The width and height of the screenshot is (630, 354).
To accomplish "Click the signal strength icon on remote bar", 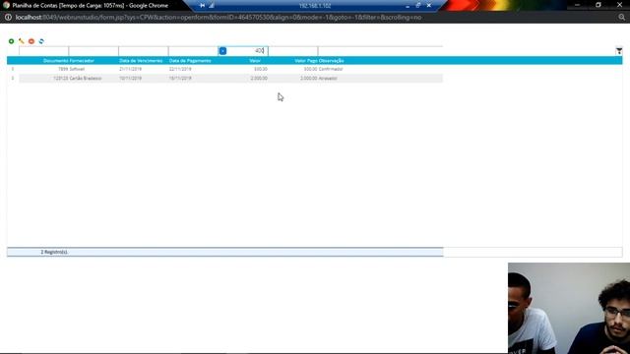I will 212,6.
